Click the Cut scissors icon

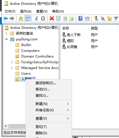coord(36,18)
